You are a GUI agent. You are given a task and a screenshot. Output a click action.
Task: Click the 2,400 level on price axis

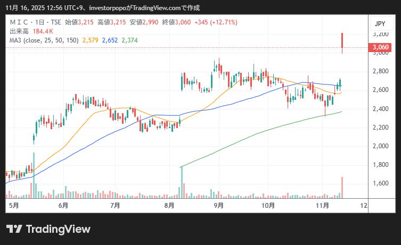[380, 109]
